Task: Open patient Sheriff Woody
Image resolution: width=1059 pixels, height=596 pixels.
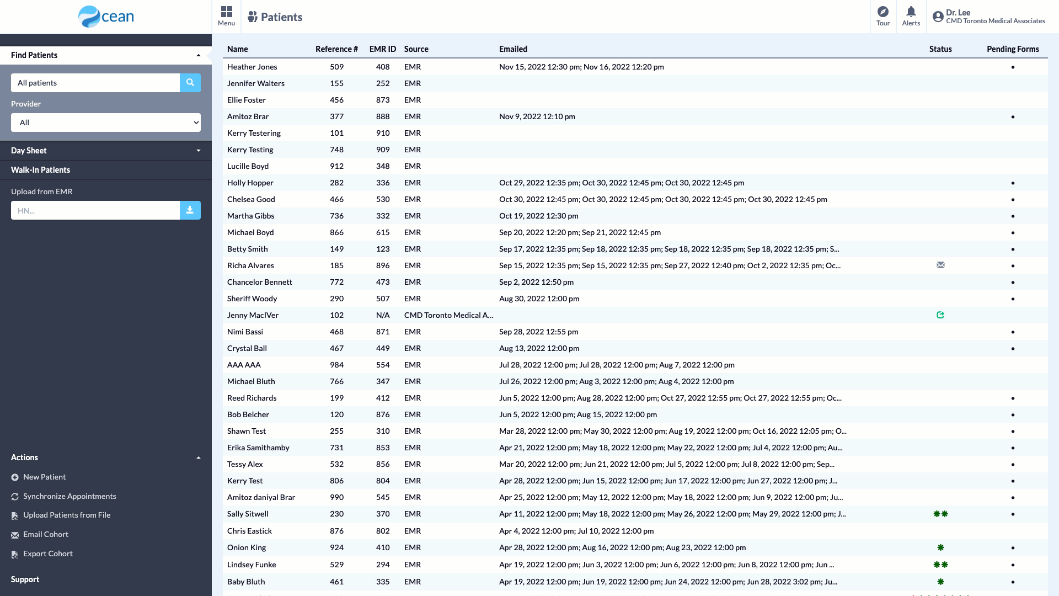Action: coord(252,299)
